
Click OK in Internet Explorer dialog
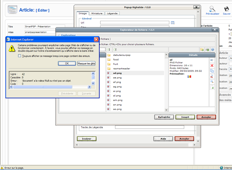pos(67,63)
